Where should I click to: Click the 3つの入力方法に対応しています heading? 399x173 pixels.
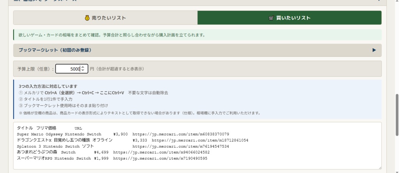coord(48,86)
